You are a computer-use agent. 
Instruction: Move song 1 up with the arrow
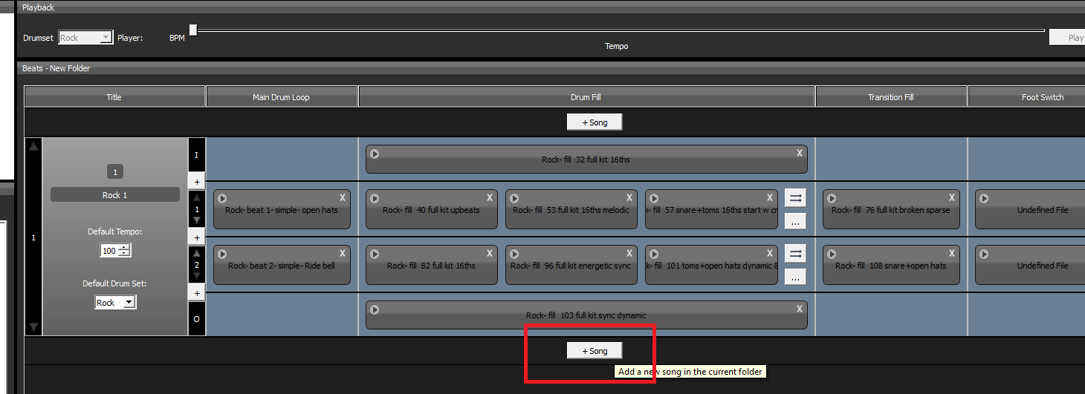click(33, 147)
